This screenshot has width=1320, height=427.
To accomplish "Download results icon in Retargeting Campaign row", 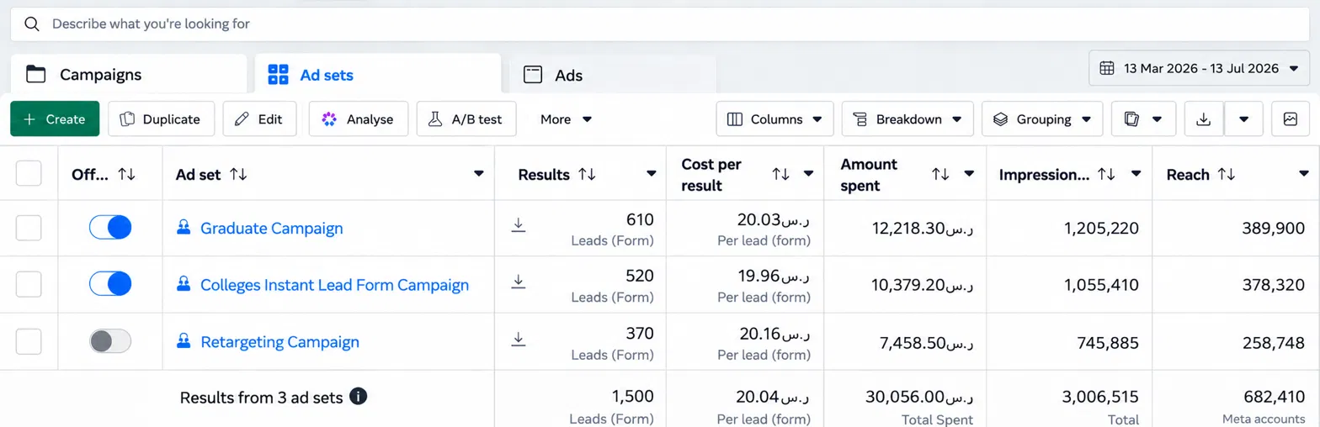I will coord(519,339).
